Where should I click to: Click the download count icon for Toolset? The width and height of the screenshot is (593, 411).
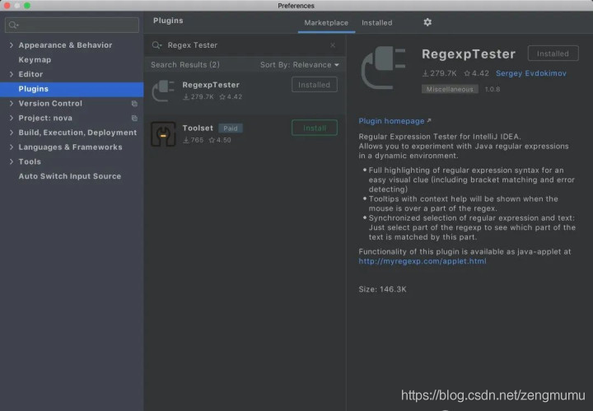(x=185, y=140)
